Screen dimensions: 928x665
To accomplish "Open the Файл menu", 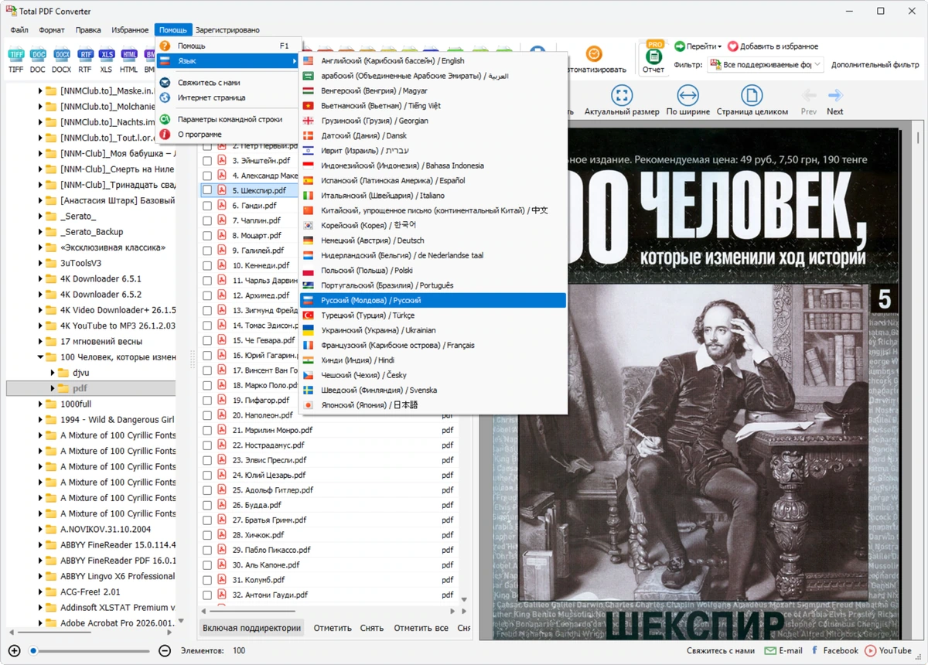I will point(19,30).
